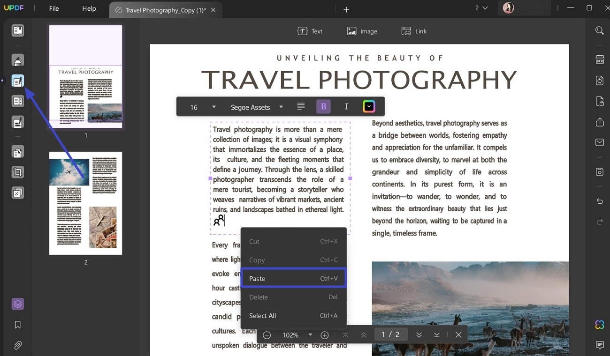Click the Link button in top toolbar
The height and width of the screenshot is (356, 610).
414,31
